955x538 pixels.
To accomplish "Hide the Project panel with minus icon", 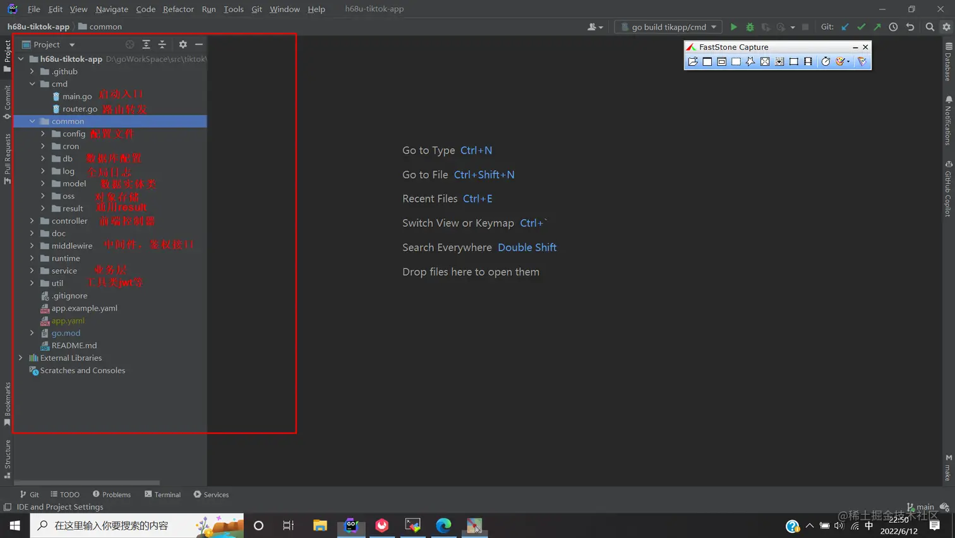I will point(199,44).
